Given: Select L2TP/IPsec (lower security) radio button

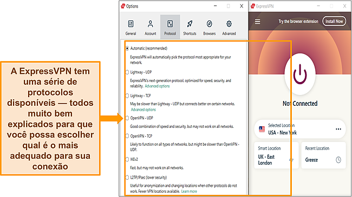Looking at the screenshot, I should click(127, 177).
